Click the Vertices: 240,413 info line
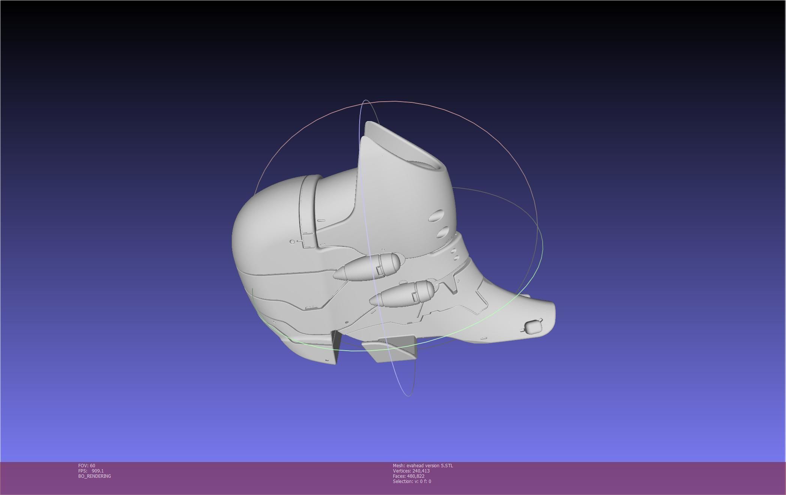This screenshot has width=786, height=495. tap(411, 471)
